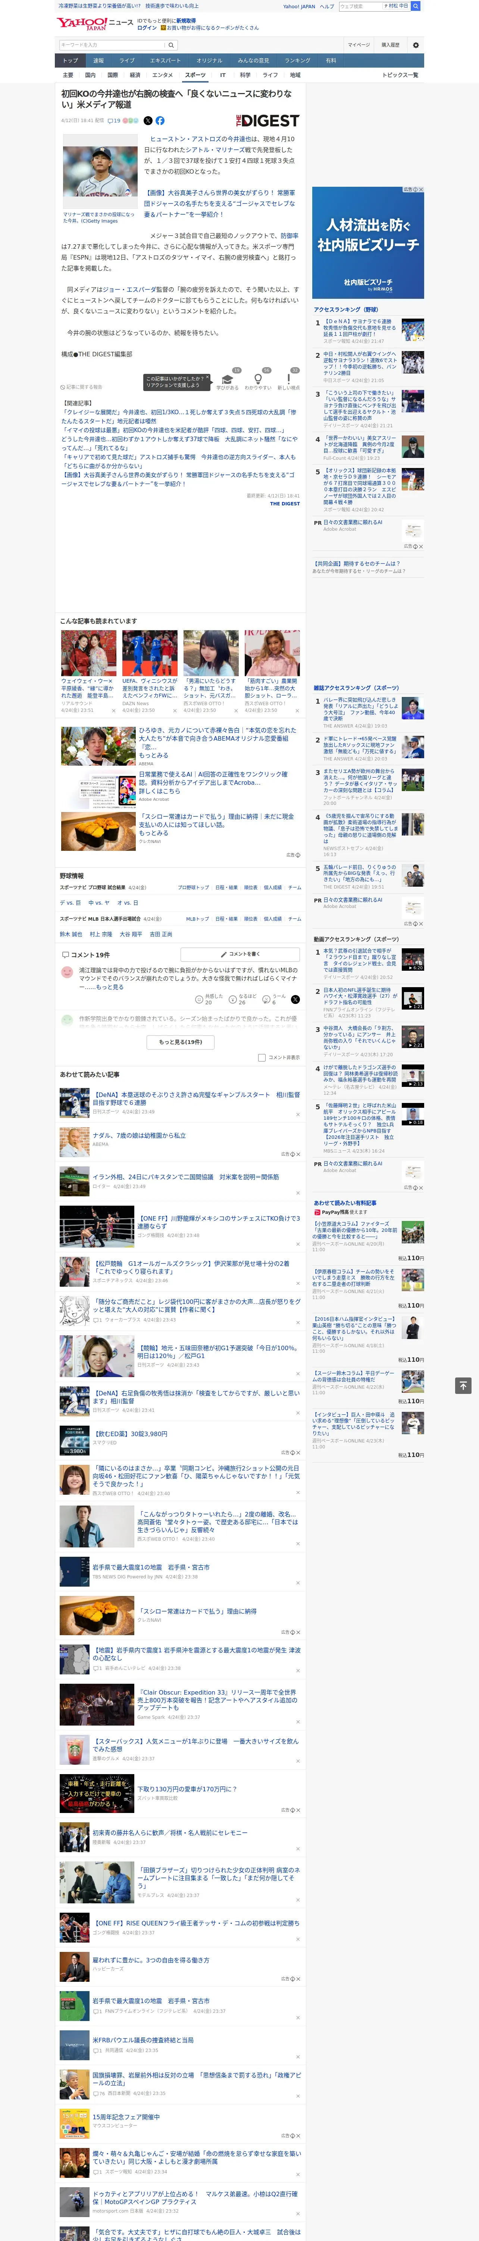Click the 社内版ビズリーチ ad banner

coord(368,242)
